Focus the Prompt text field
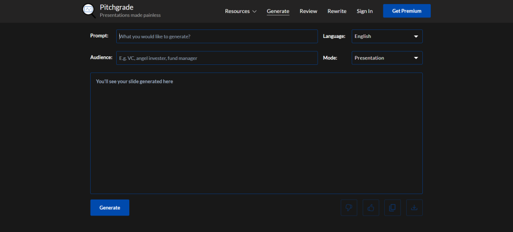513x232 pixels. point(217,36)
